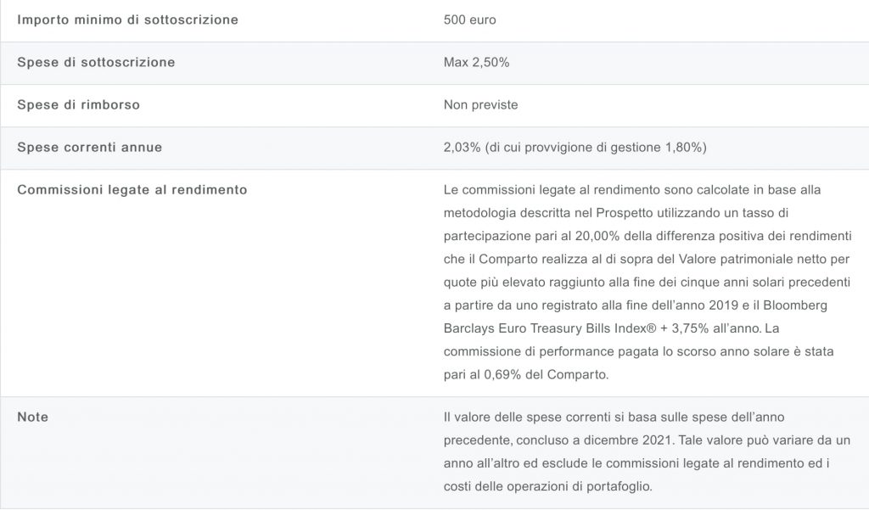This screenshot has width=869, height=510.
Task: Select the "Max 2,50%" value
Action: [476, 62]
